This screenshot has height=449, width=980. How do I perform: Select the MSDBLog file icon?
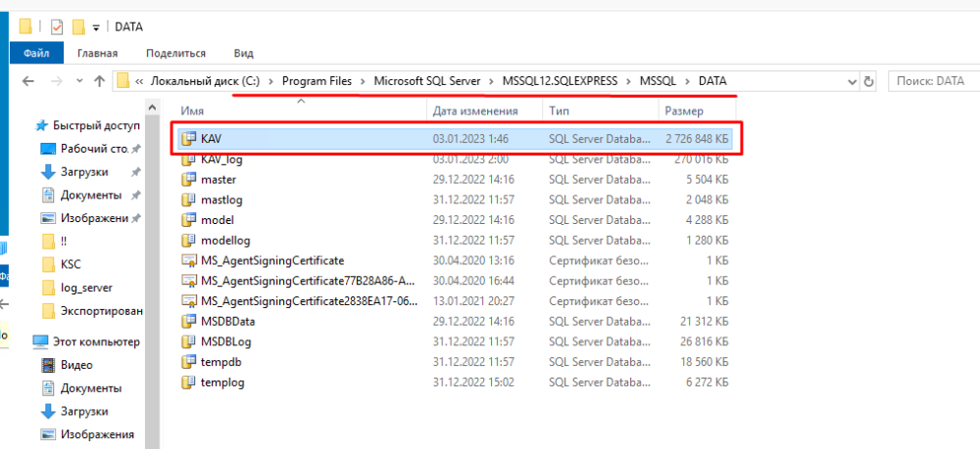click(x=189, y=341)
